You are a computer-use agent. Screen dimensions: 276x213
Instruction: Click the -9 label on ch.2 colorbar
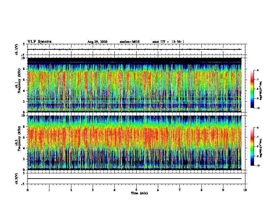pos(257,156)
